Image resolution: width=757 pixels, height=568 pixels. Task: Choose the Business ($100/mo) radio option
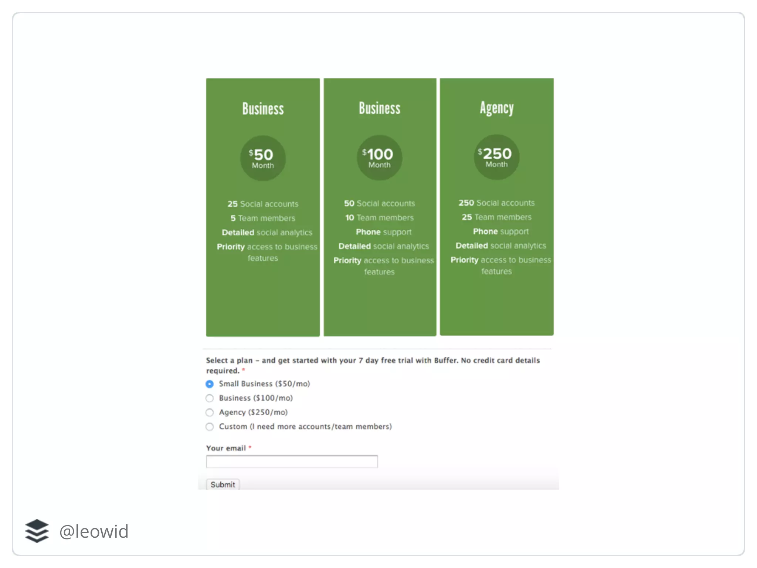(210, 398)
